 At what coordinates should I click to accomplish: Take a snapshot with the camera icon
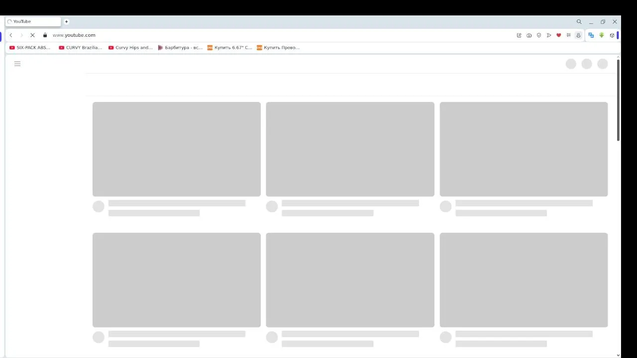(529, 35)
